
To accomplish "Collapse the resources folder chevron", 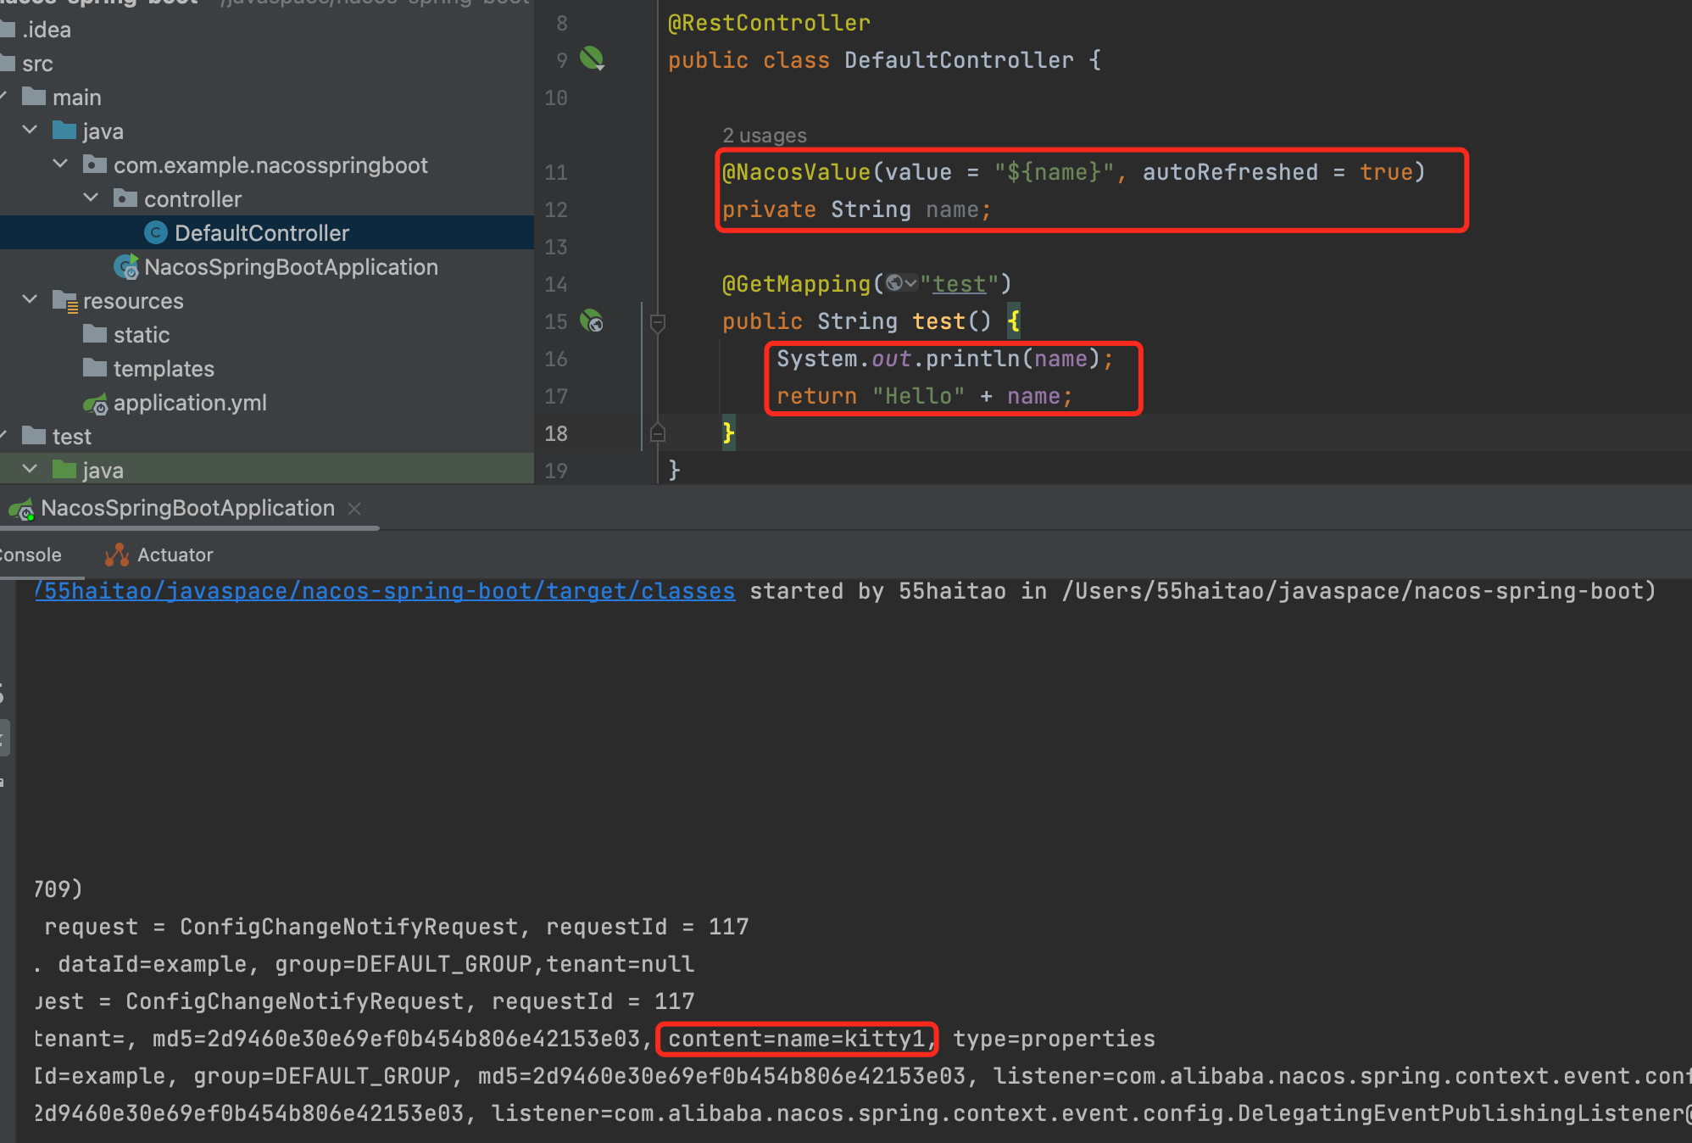I will coord(30,299).
